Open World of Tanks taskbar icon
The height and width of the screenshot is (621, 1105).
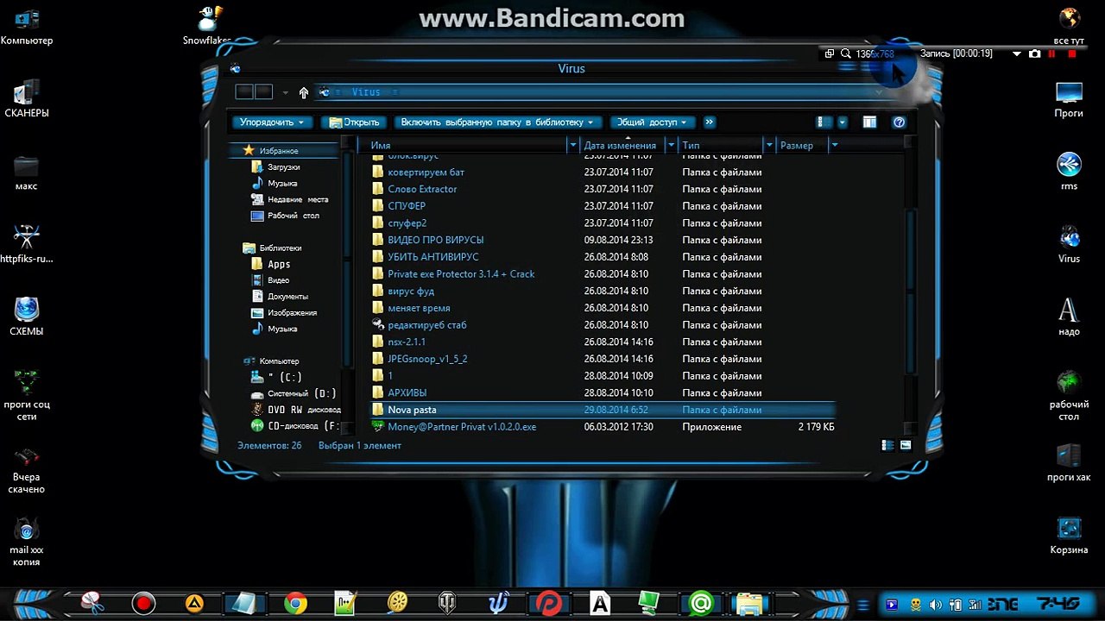point(448,603)
